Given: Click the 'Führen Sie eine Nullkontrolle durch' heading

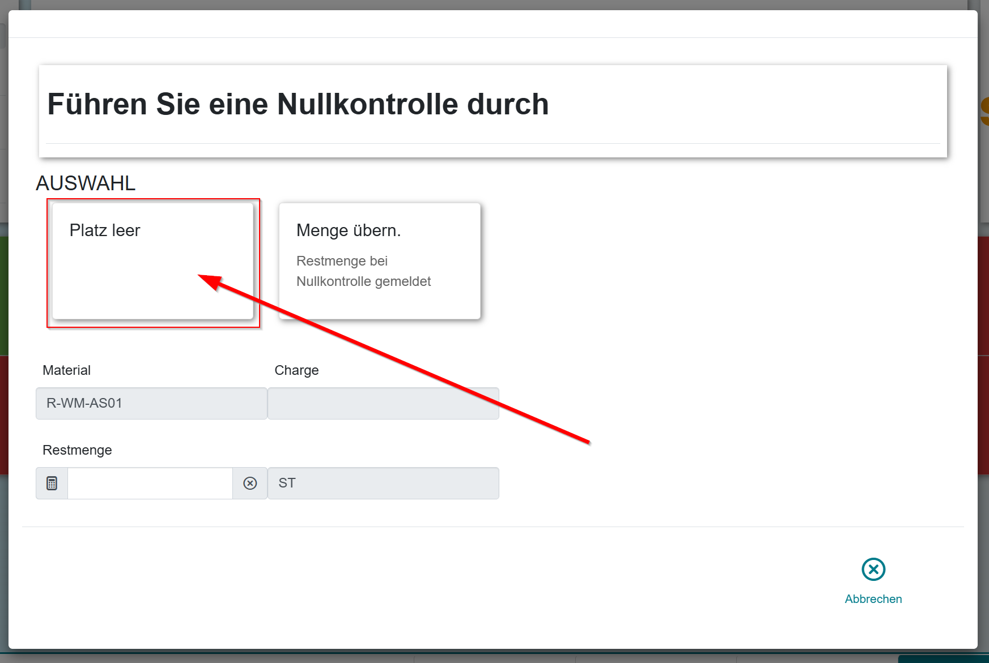Looking at the screenshot, I should 298,104.
